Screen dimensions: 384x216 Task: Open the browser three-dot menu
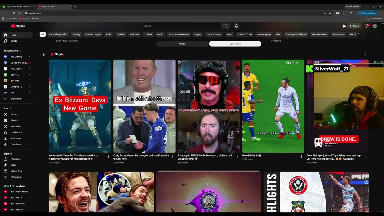click(381, 13)
